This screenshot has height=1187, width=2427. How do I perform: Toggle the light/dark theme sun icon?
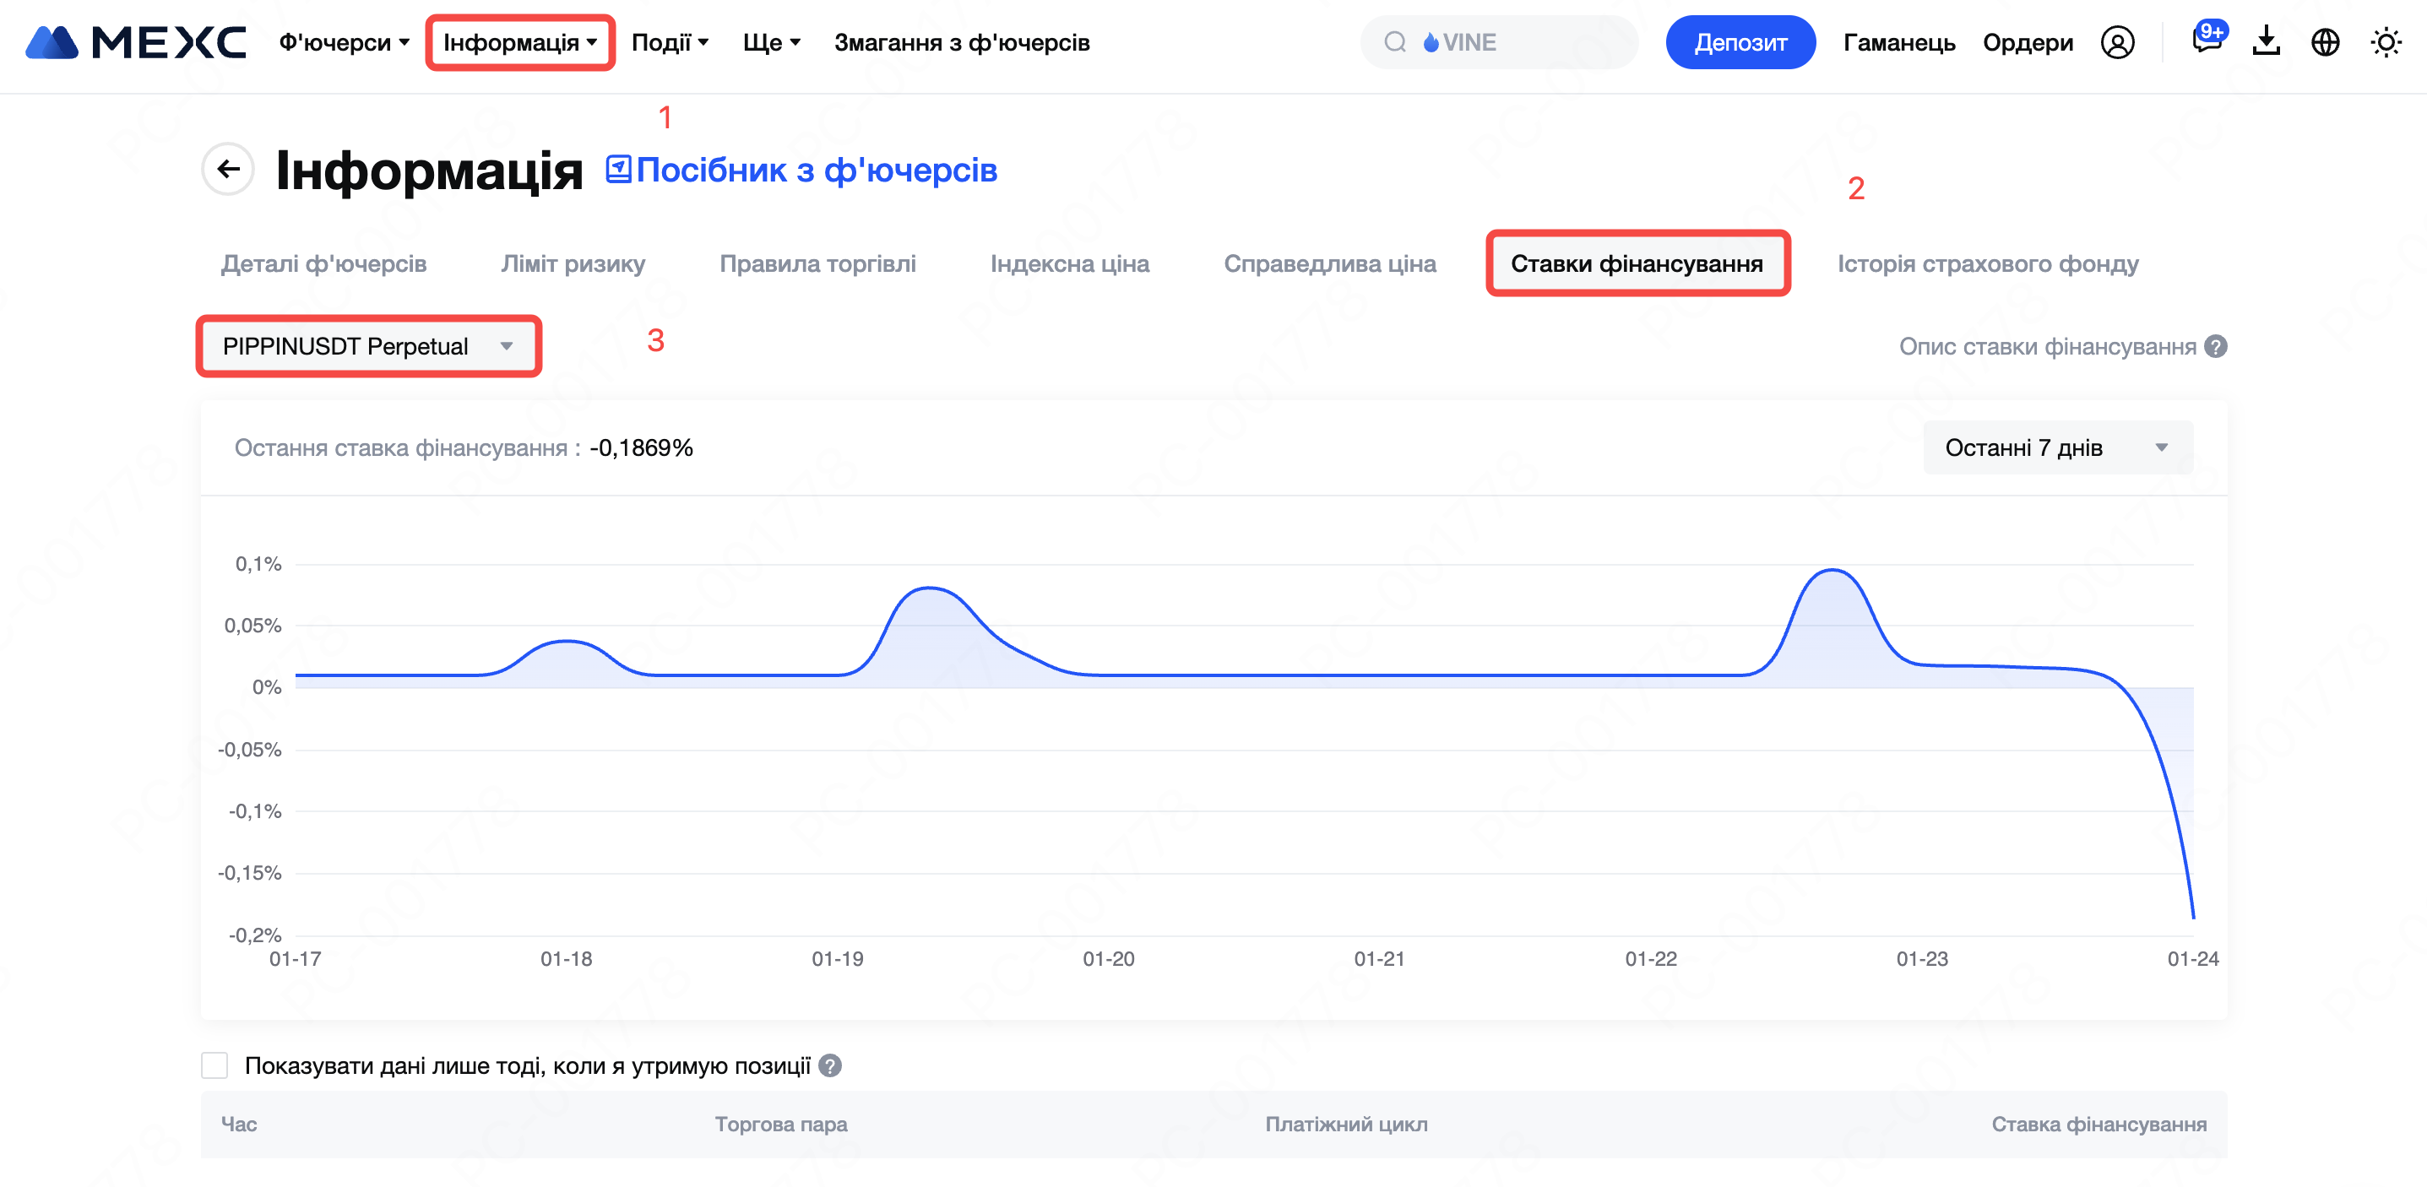coord(2386,42)
